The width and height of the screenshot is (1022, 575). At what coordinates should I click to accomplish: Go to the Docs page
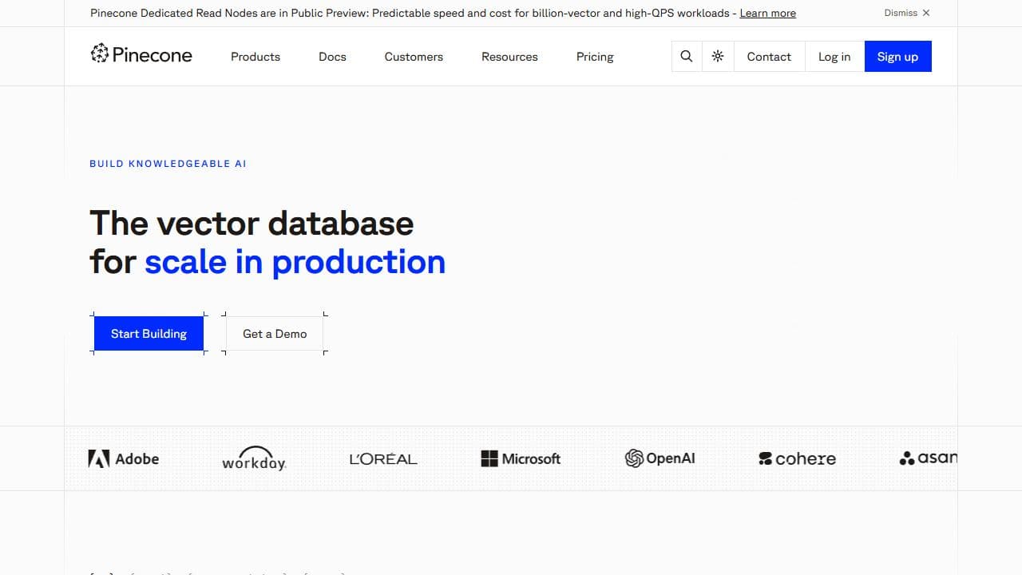[332, 57]
